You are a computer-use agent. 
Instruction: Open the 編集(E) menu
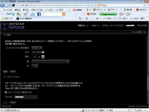pos(17,10)
